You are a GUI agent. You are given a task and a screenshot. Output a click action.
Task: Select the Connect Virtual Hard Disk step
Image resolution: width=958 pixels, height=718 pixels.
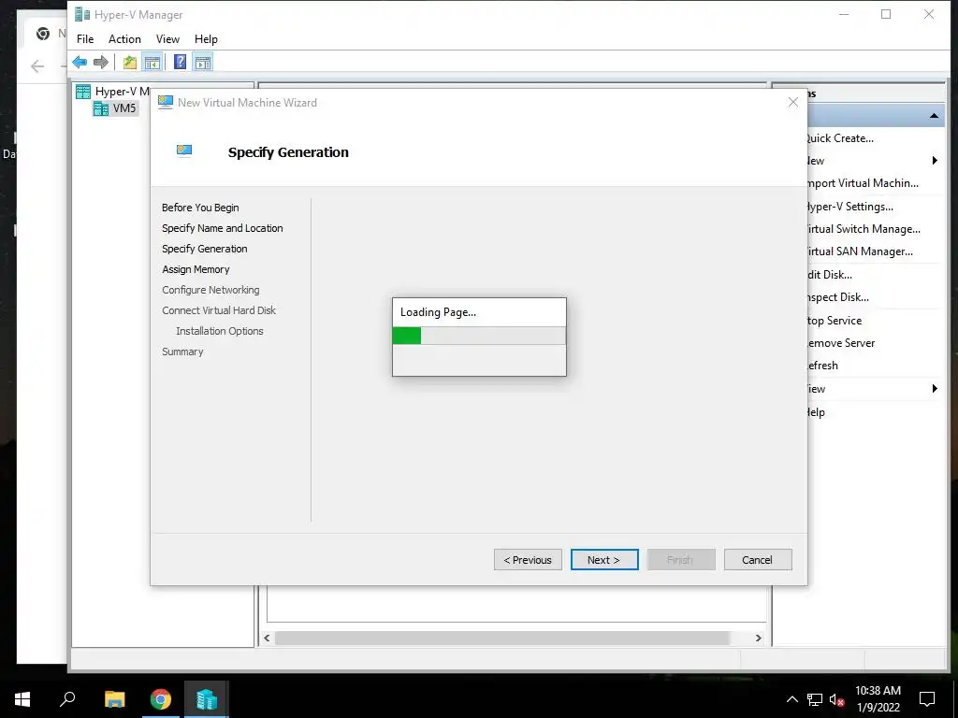(219, 310)
